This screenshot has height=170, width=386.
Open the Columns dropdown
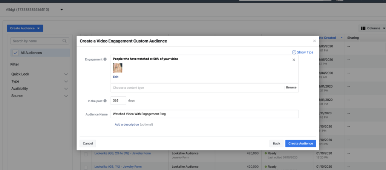click(x=372, y=28)
